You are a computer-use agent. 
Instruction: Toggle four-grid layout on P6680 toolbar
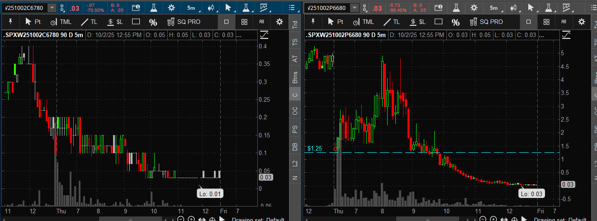(546, 21)
